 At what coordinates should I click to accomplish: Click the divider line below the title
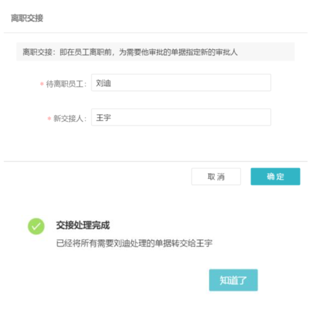click(155, 33)
